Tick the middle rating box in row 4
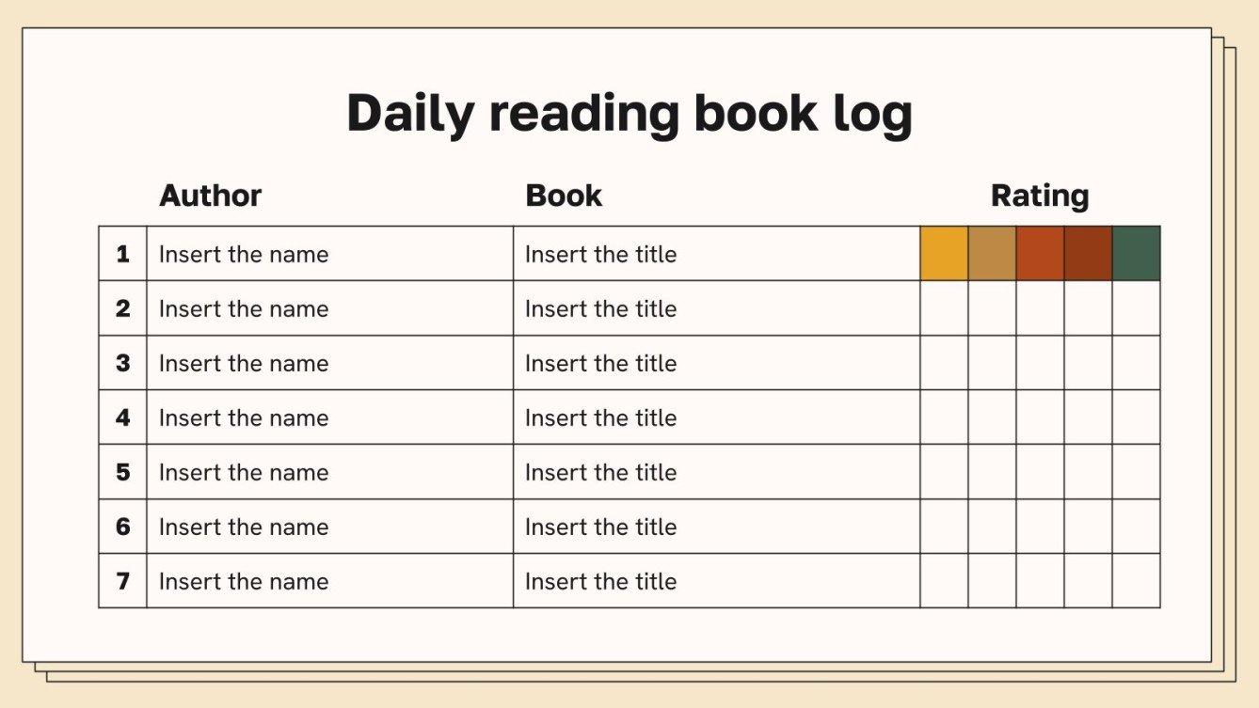 1040,417
